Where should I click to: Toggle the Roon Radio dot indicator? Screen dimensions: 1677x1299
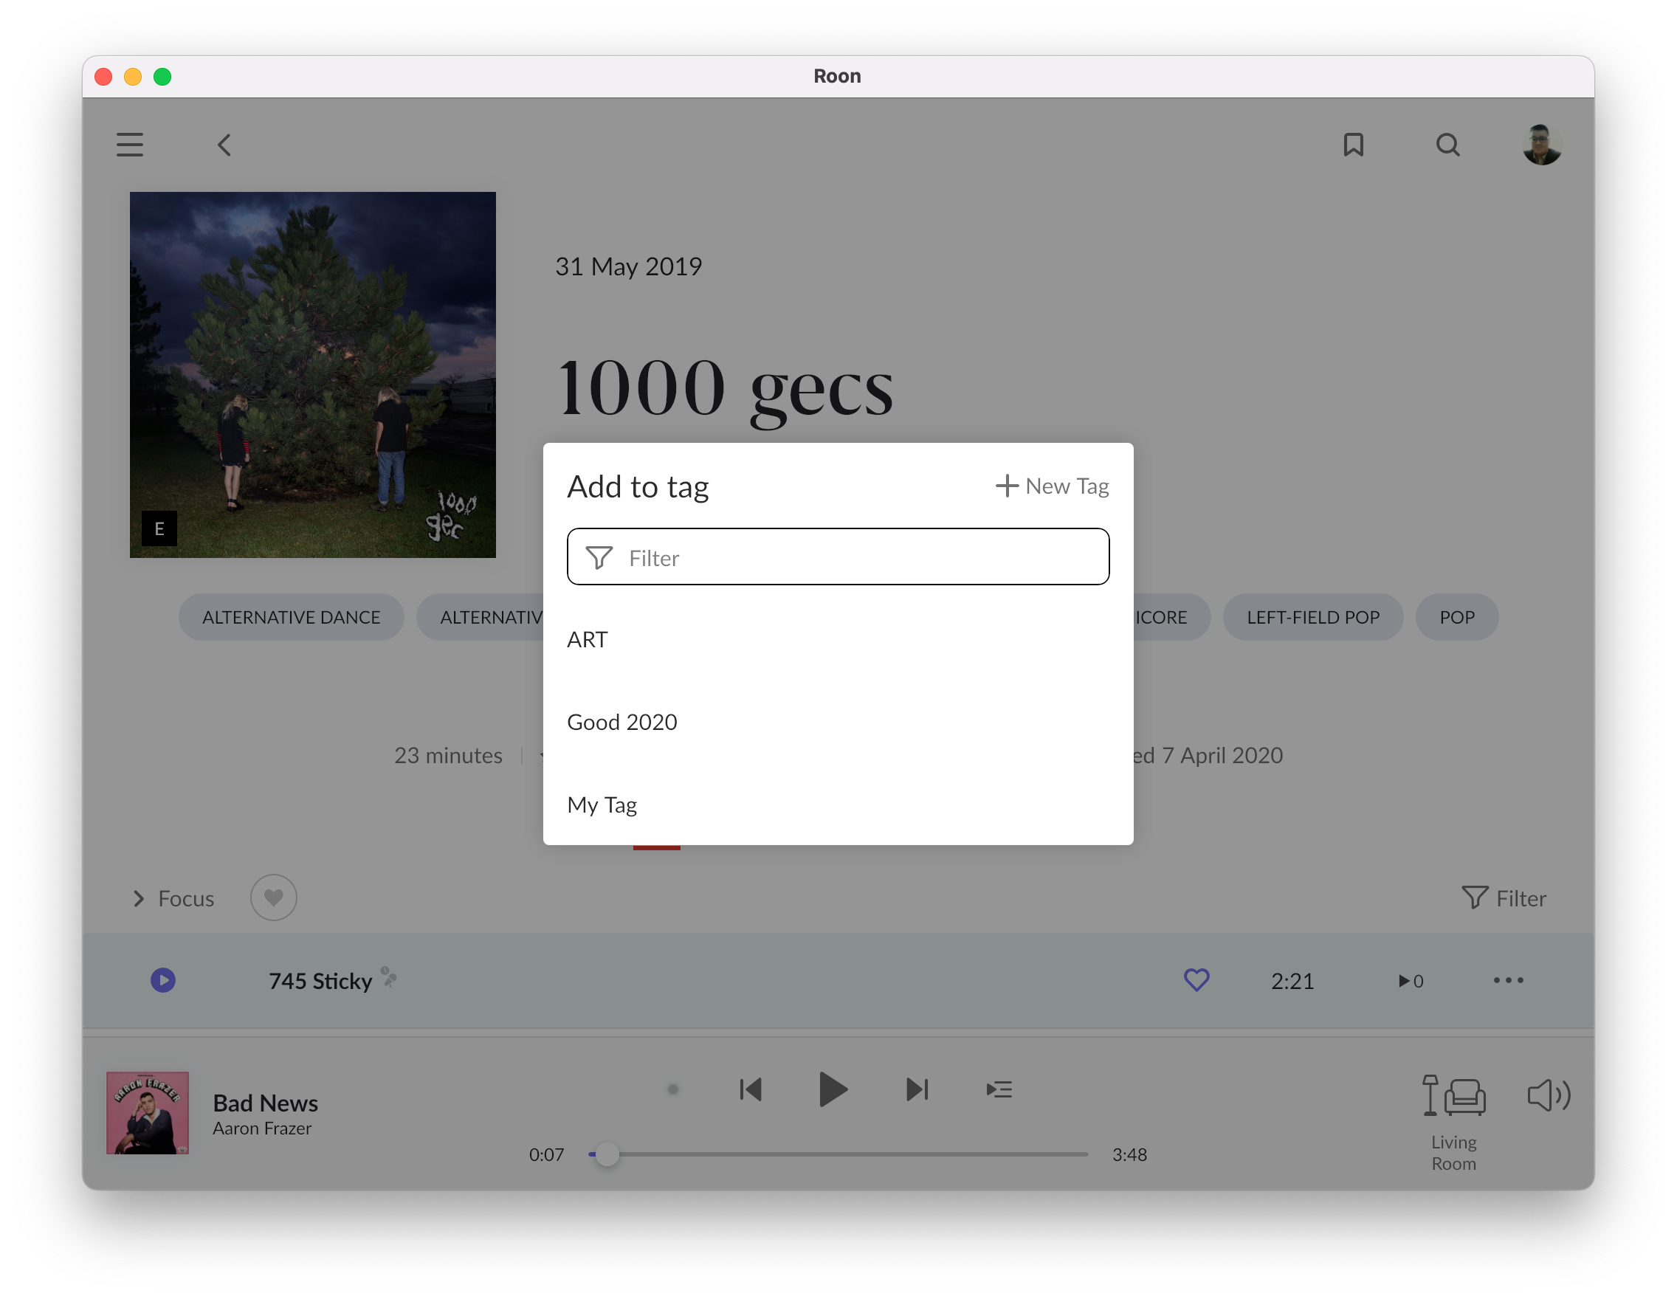673,1089
